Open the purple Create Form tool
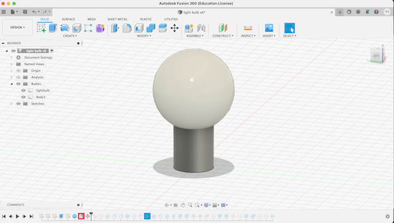Viewport: 394px width, 223px height. [x=100, y=28]
